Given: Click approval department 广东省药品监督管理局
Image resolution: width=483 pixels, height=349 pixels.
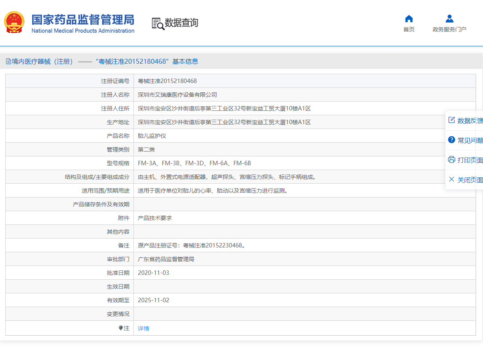Looking at the screenshot, I should (166, 259).
